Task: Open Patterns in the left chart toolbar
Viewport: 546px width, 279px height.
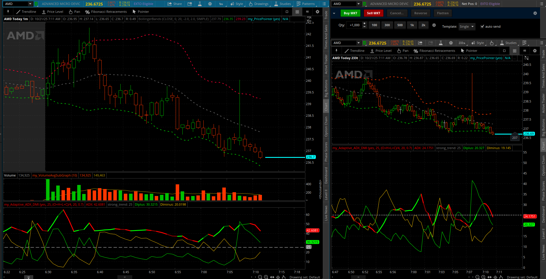Action: coord(305,4)
